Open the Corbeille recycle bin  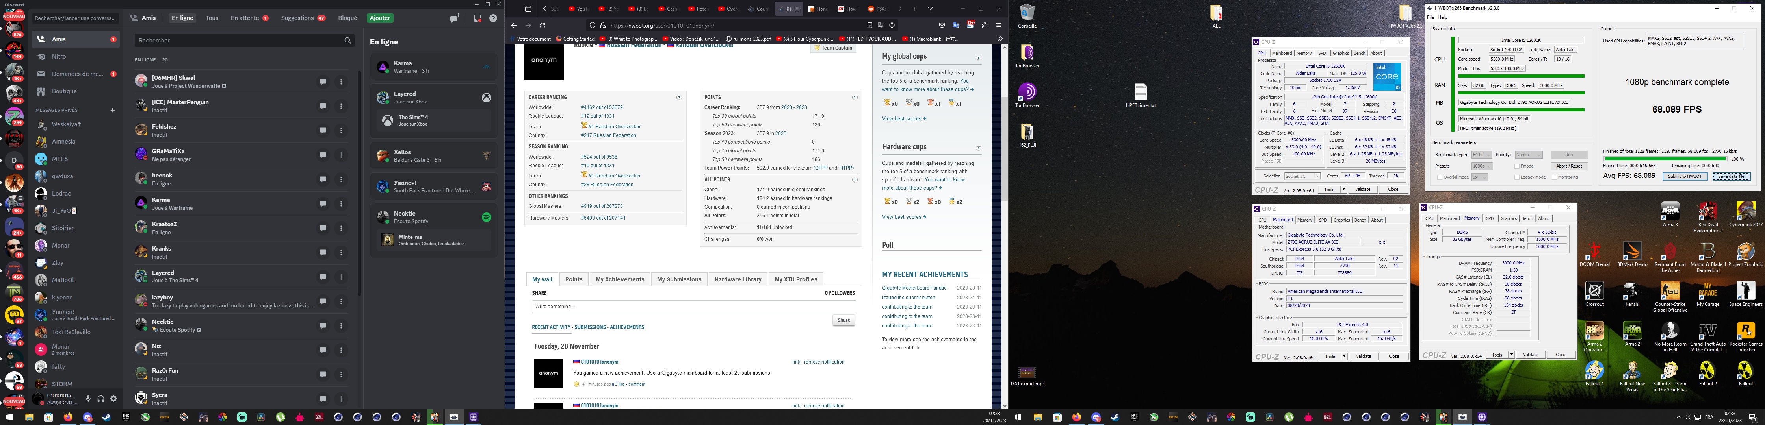click(1027, 17)
